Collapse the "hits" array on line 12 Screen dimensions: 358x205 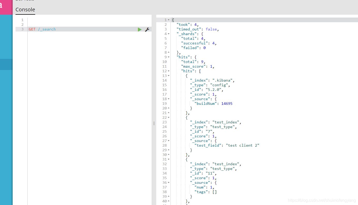tap(169, 71)
